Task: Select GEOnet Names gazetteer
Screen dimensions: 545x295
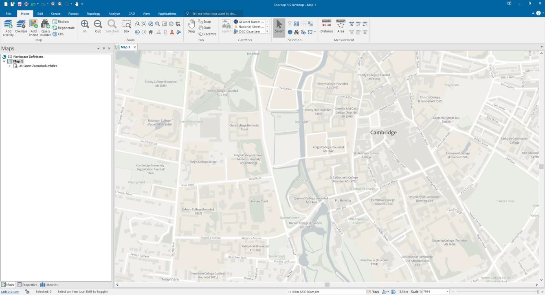Action: click(249, 22)
